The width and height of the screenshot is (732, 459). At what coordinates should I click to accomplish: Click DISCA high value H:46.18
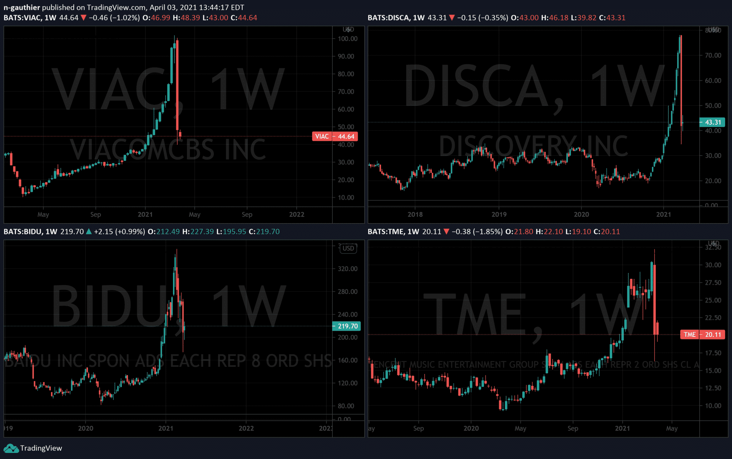click(x=555, y=18)
